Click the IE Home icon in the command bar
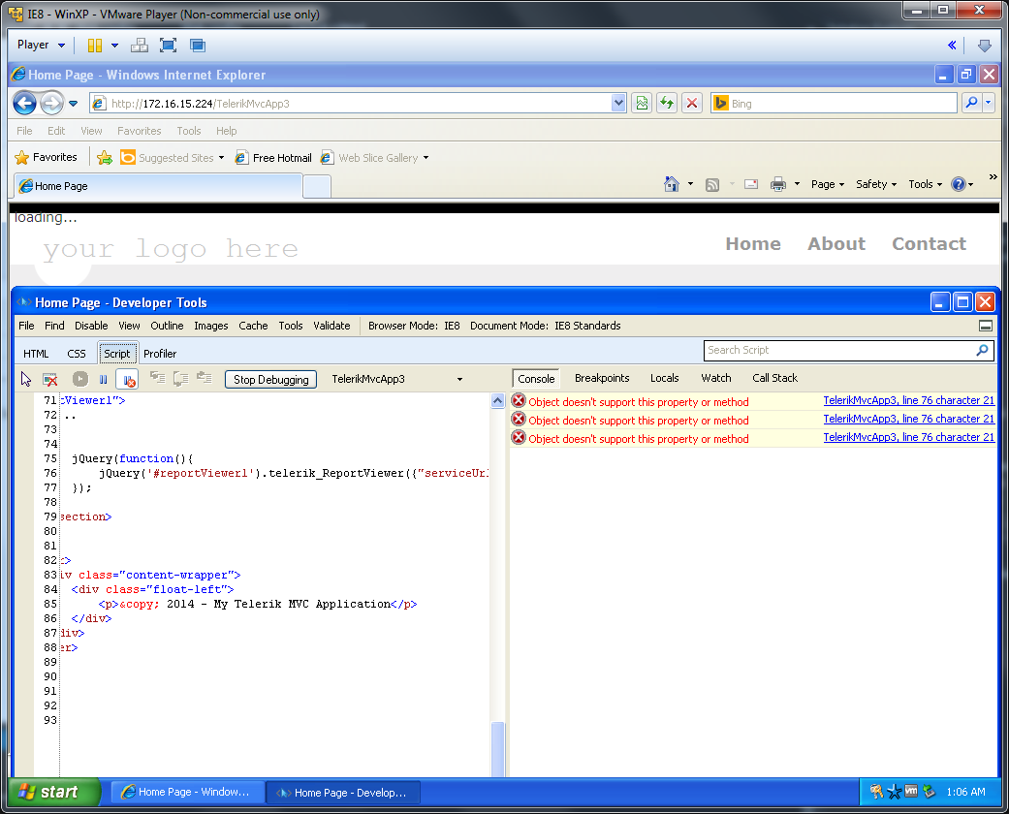 click(671, 185)
